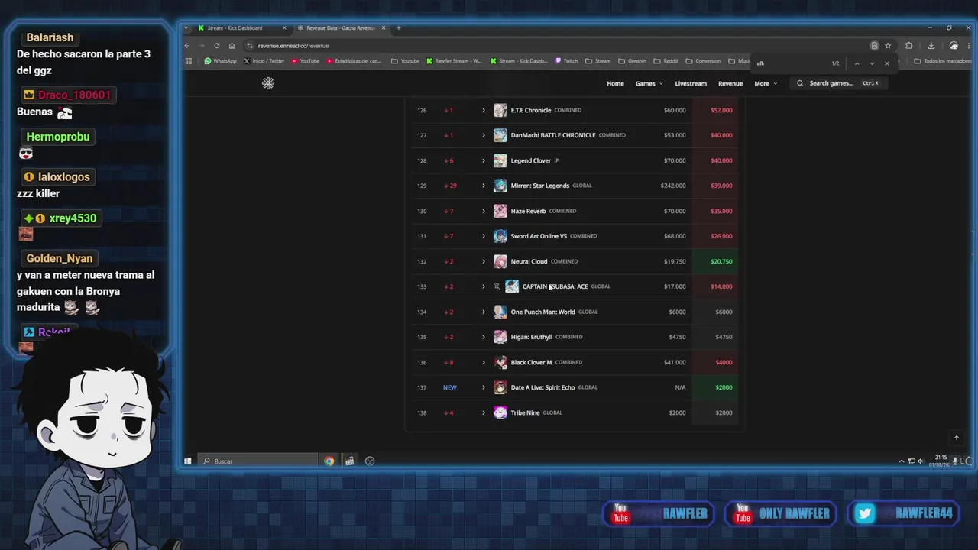Click the end-of-service icon beside CAPTAIN TSUBASA
Viewport: 978px width, 550px height.
[x=497, y=286]
